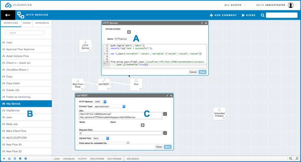The height and width of the screenshot is (162, 301).
Task: Select the highlighted 'http Service' workflow
Action: (26, 104)
